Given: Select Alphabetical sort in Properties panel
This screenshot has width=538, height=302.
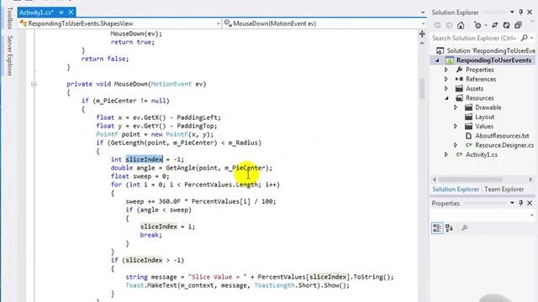Looking at the screenshot, I should pyautogui.click(x=450, y=228).
